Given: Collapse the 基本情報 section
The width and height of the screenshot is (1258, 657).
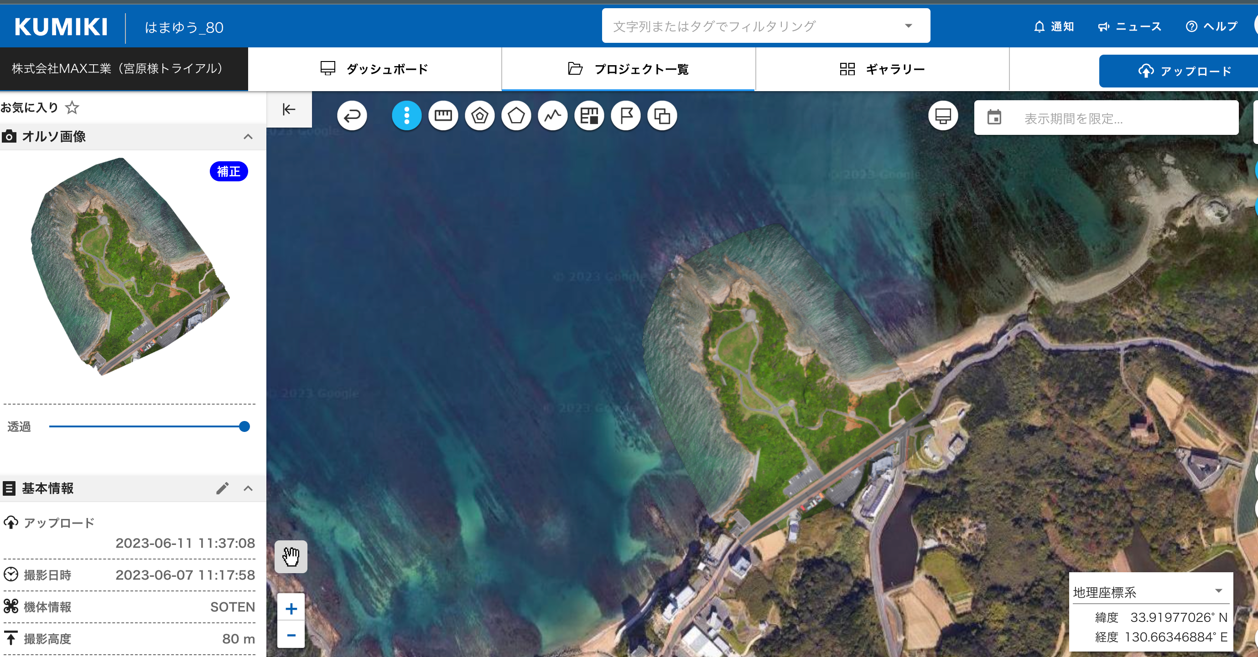Looking at the screenshot, I should pyautogui.click(x=248, y=488).
